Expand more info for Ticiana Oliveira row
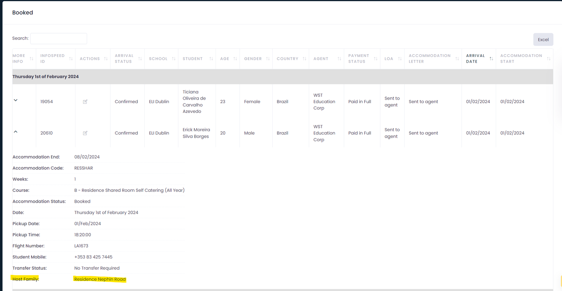This screenshot has width=562, height=291. tap(16, 100)
